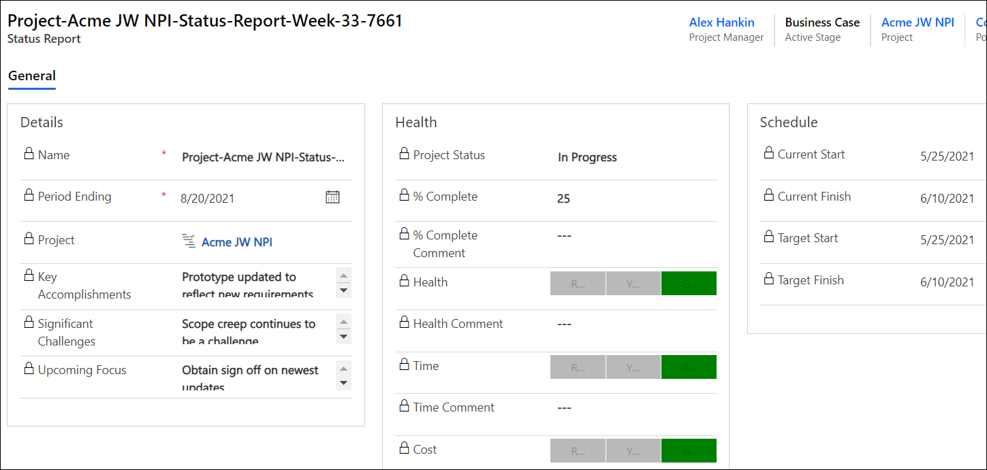Image resolution: width=987 pixels, height=470 pixels.
Task: Select Yellow option in Cost row
Action: point(633,451)
